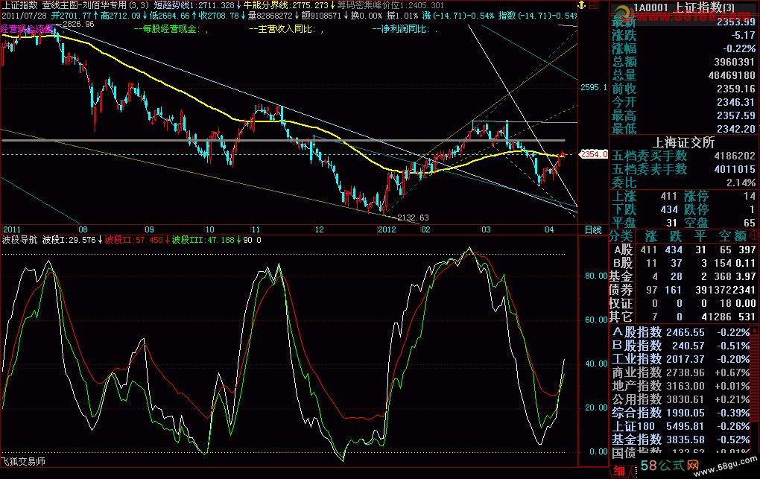Click the 2595.1 price axis label
Image resolution: width=760 pixels, height=479 pixels.
pyautogui.click(x=594, y=87)
